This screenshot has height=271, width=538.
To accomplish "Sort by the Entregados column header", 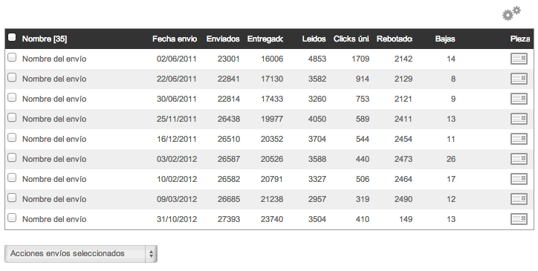I will tap(265, 39).
